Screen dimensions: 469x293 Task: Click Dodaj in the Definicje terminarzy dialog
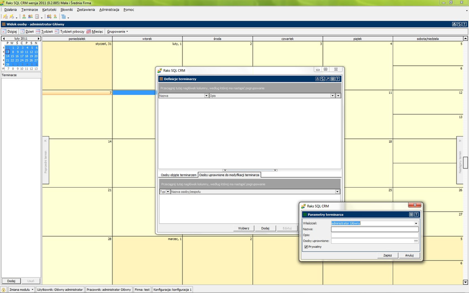[265, 228]
